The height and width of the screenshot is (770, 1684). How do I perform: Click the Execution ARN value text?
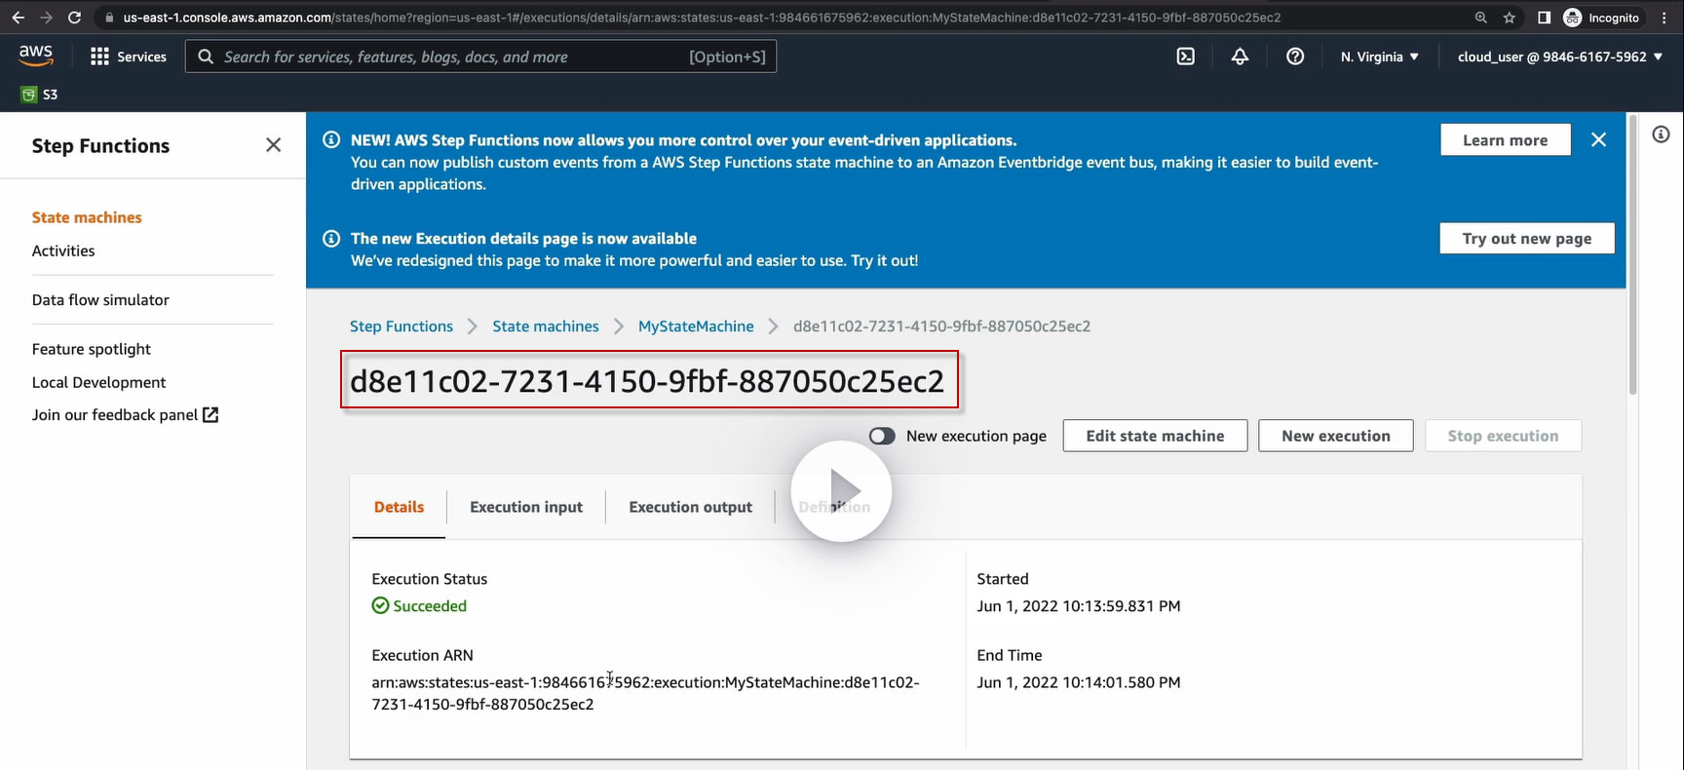pyautogui.click(x=645, y=693)
